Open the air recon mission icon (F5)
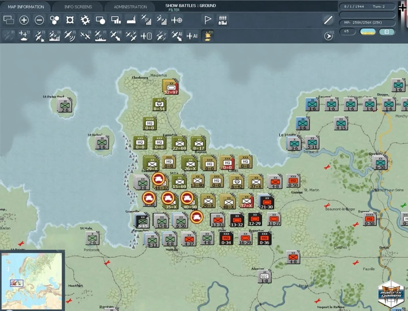The width and height of the screenshot is (408, 311). pyautogui.click(x=70, y=36)
